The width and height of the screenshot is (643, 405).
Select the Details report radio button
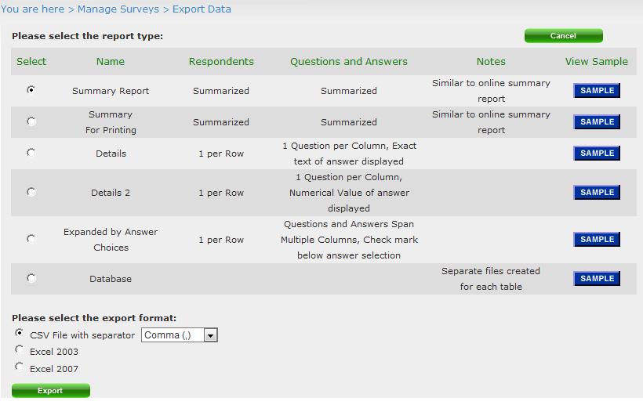[31, 152]
